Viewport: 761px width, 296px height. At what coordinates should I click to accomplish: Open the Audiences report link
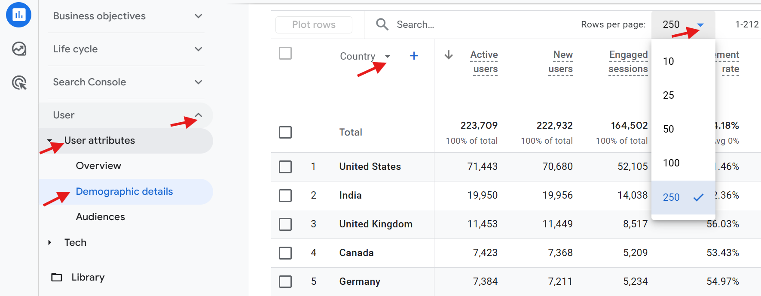pyautogui.click(x=101, y=217)
